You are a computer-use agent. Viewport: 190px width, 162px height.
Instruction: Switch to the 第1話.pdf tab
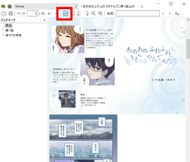108,6
